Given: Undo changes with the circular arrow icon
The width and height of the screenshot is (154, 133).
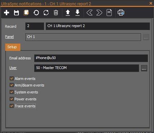Looking at the screenshot, I should click(36, 13).
